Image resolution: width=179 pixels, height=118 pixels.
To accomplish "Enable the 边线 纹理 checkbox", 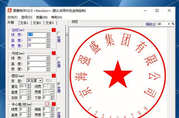I will (59, 34).
